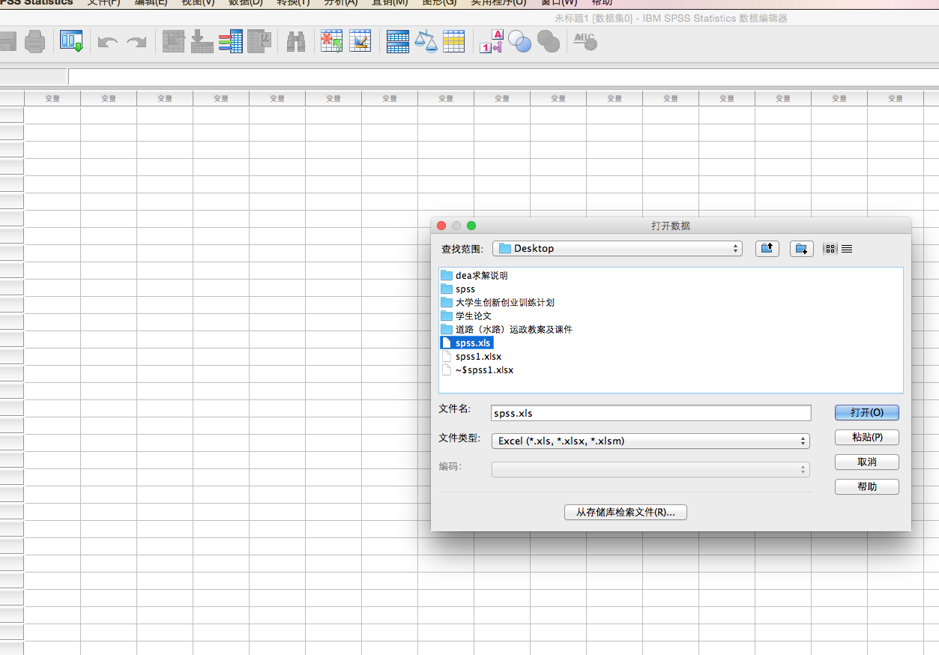This screenshot has height=655, width=939.
Task: Click the Insert Cases toolbar icon
Action: (x=331, y=42)
